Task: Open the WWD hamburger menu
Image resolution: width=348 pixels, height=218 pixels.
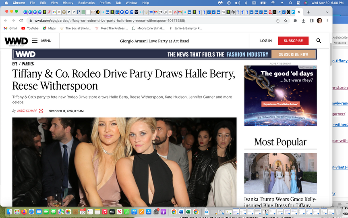Action: [x=35, y=41]
